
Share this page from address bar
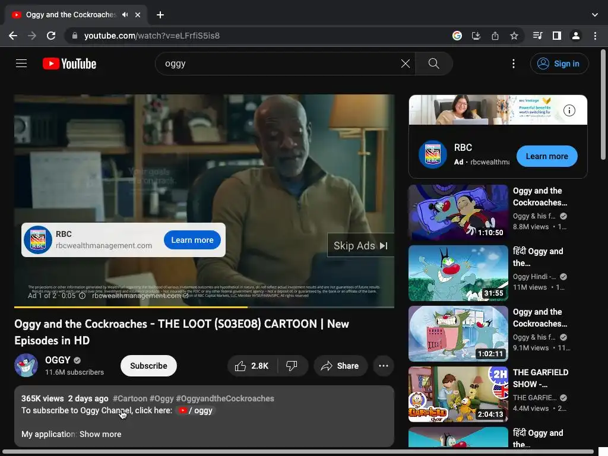(x=495, y=36)
